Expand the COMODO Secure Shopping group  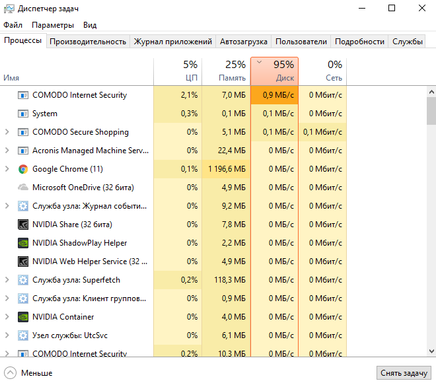pyautogui.click(x=7, y=132)
